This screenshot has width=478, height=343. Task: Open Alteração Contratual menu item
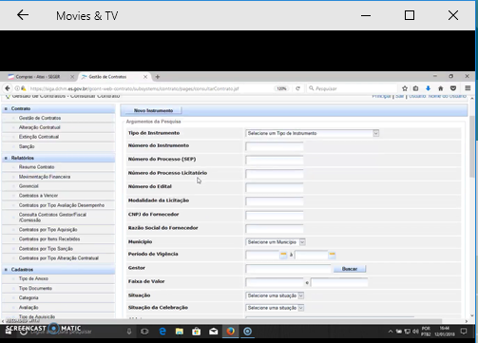tap(40, 127)
